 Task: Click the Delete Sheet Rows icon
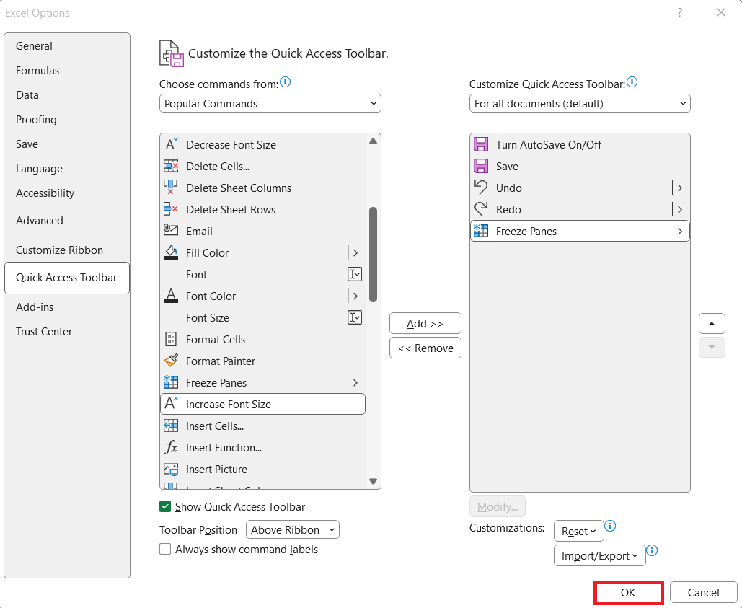click(x=171, y=209)
